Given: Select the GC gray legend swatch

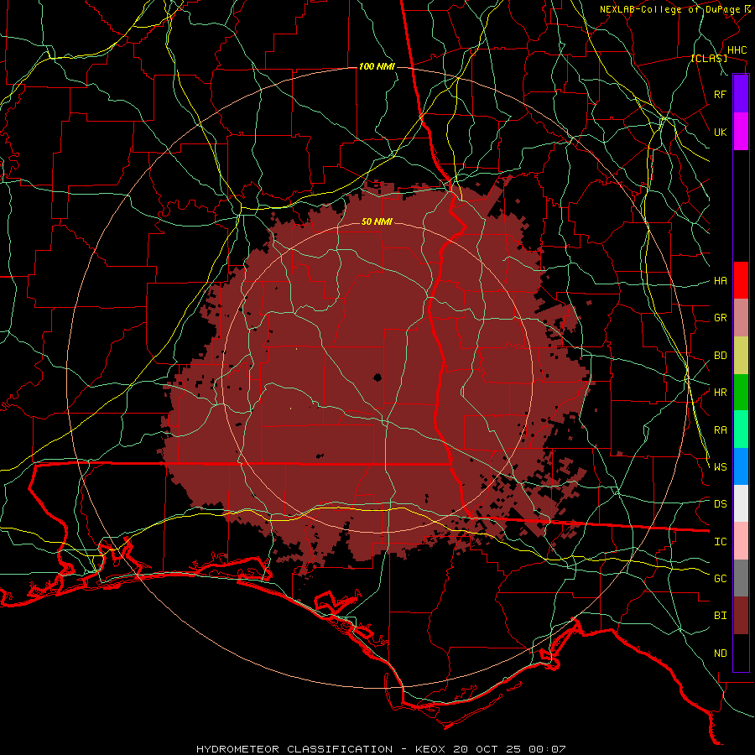Looking at the screenshot, I should (x=741, y=578).
